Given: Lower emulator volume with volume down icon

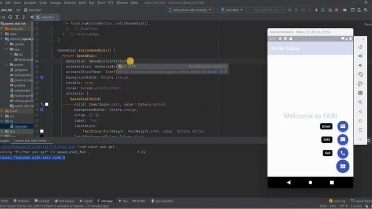Looking at the screenshot, I should (x=360, y=65).
